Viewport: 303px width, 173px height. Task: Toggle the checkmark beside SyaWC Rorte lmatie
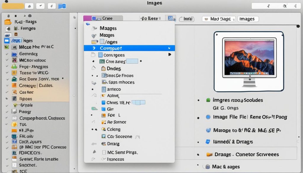tap(7, 159)
